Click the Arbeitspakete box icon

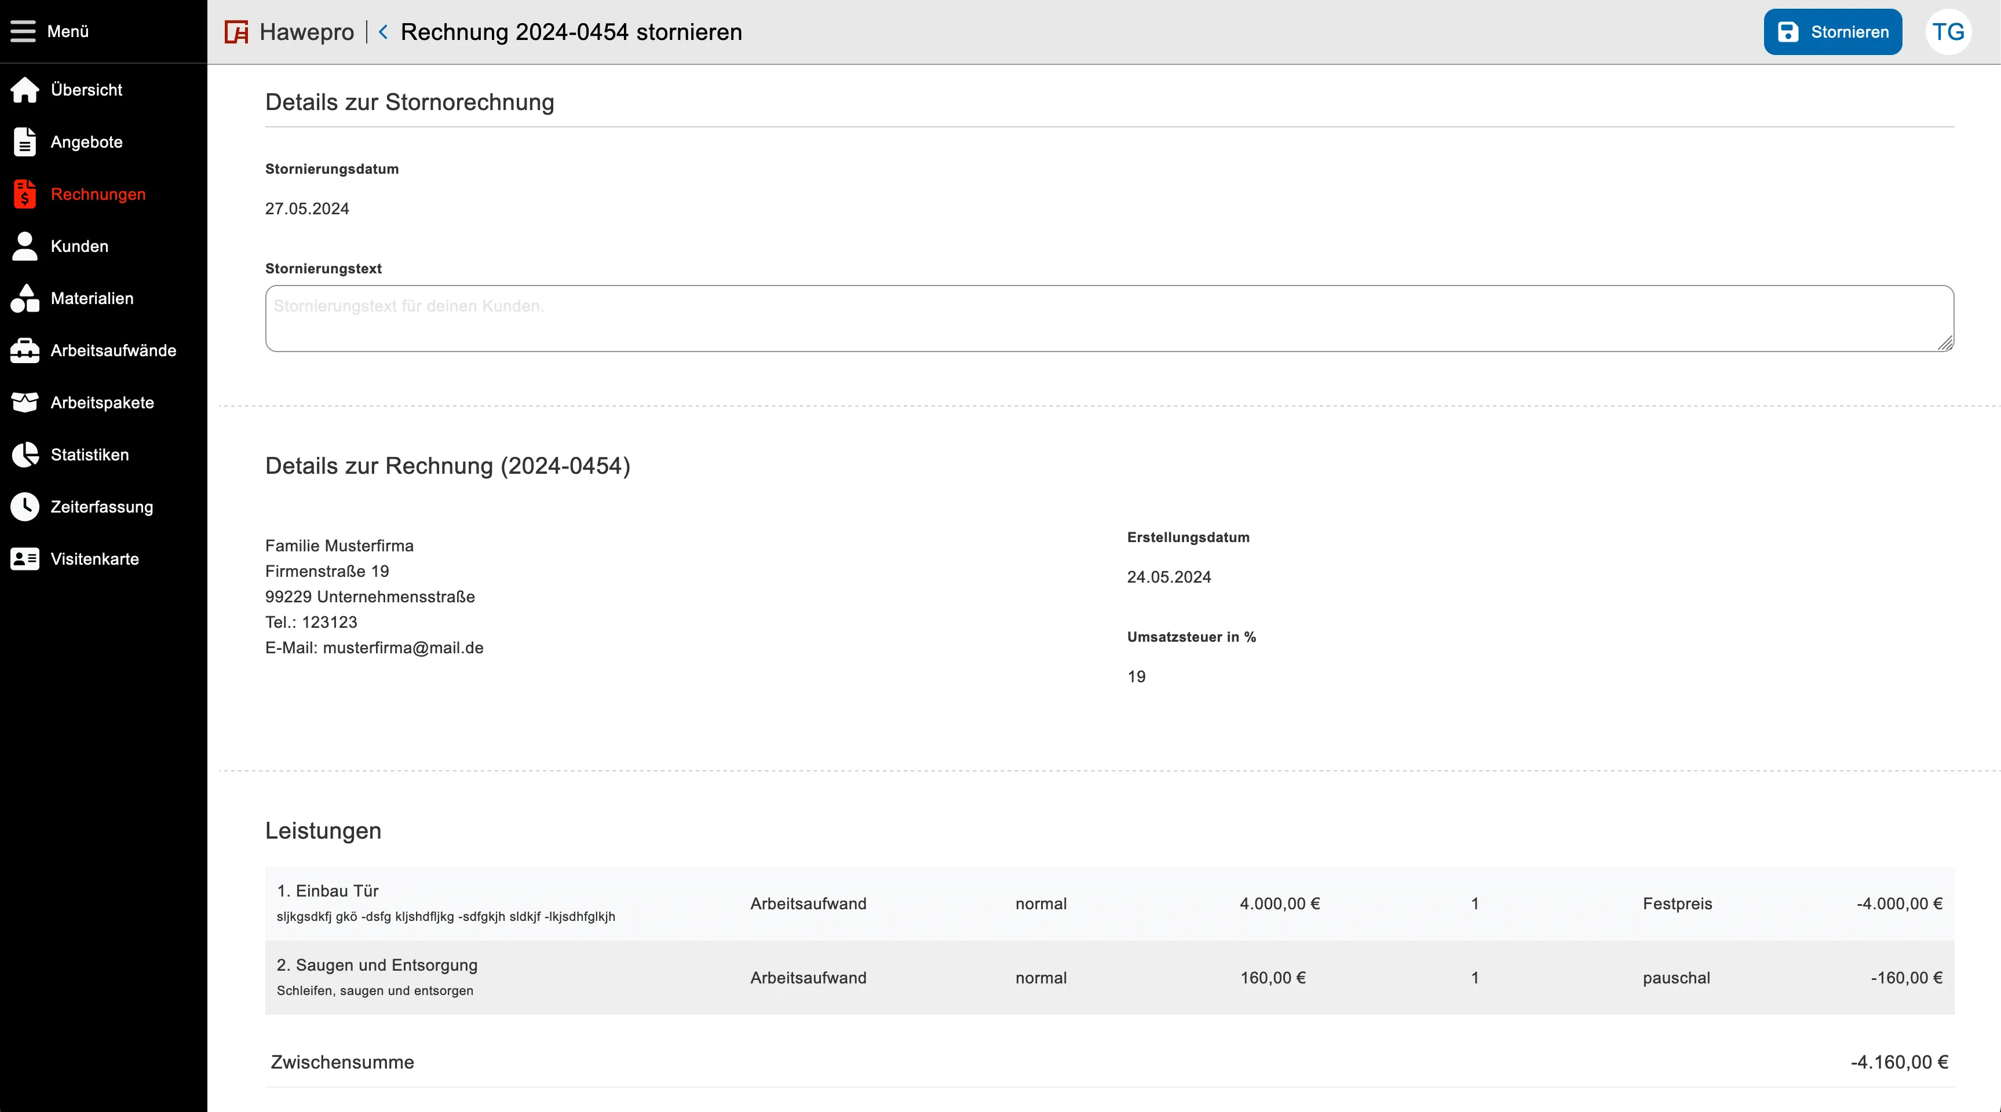click(x=25, y=403)
